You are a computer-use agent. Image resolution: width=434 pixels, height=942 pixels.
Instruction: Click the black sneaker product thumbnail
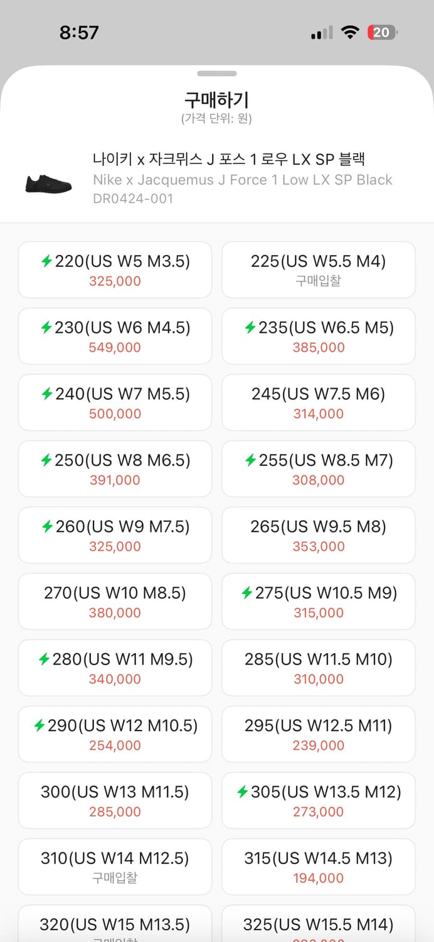49,183
